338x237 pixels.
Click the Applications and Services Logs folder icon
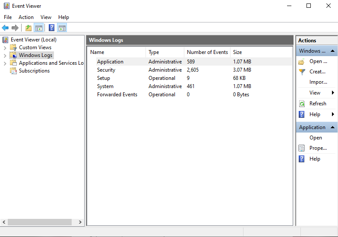click(x=13, y=63)
